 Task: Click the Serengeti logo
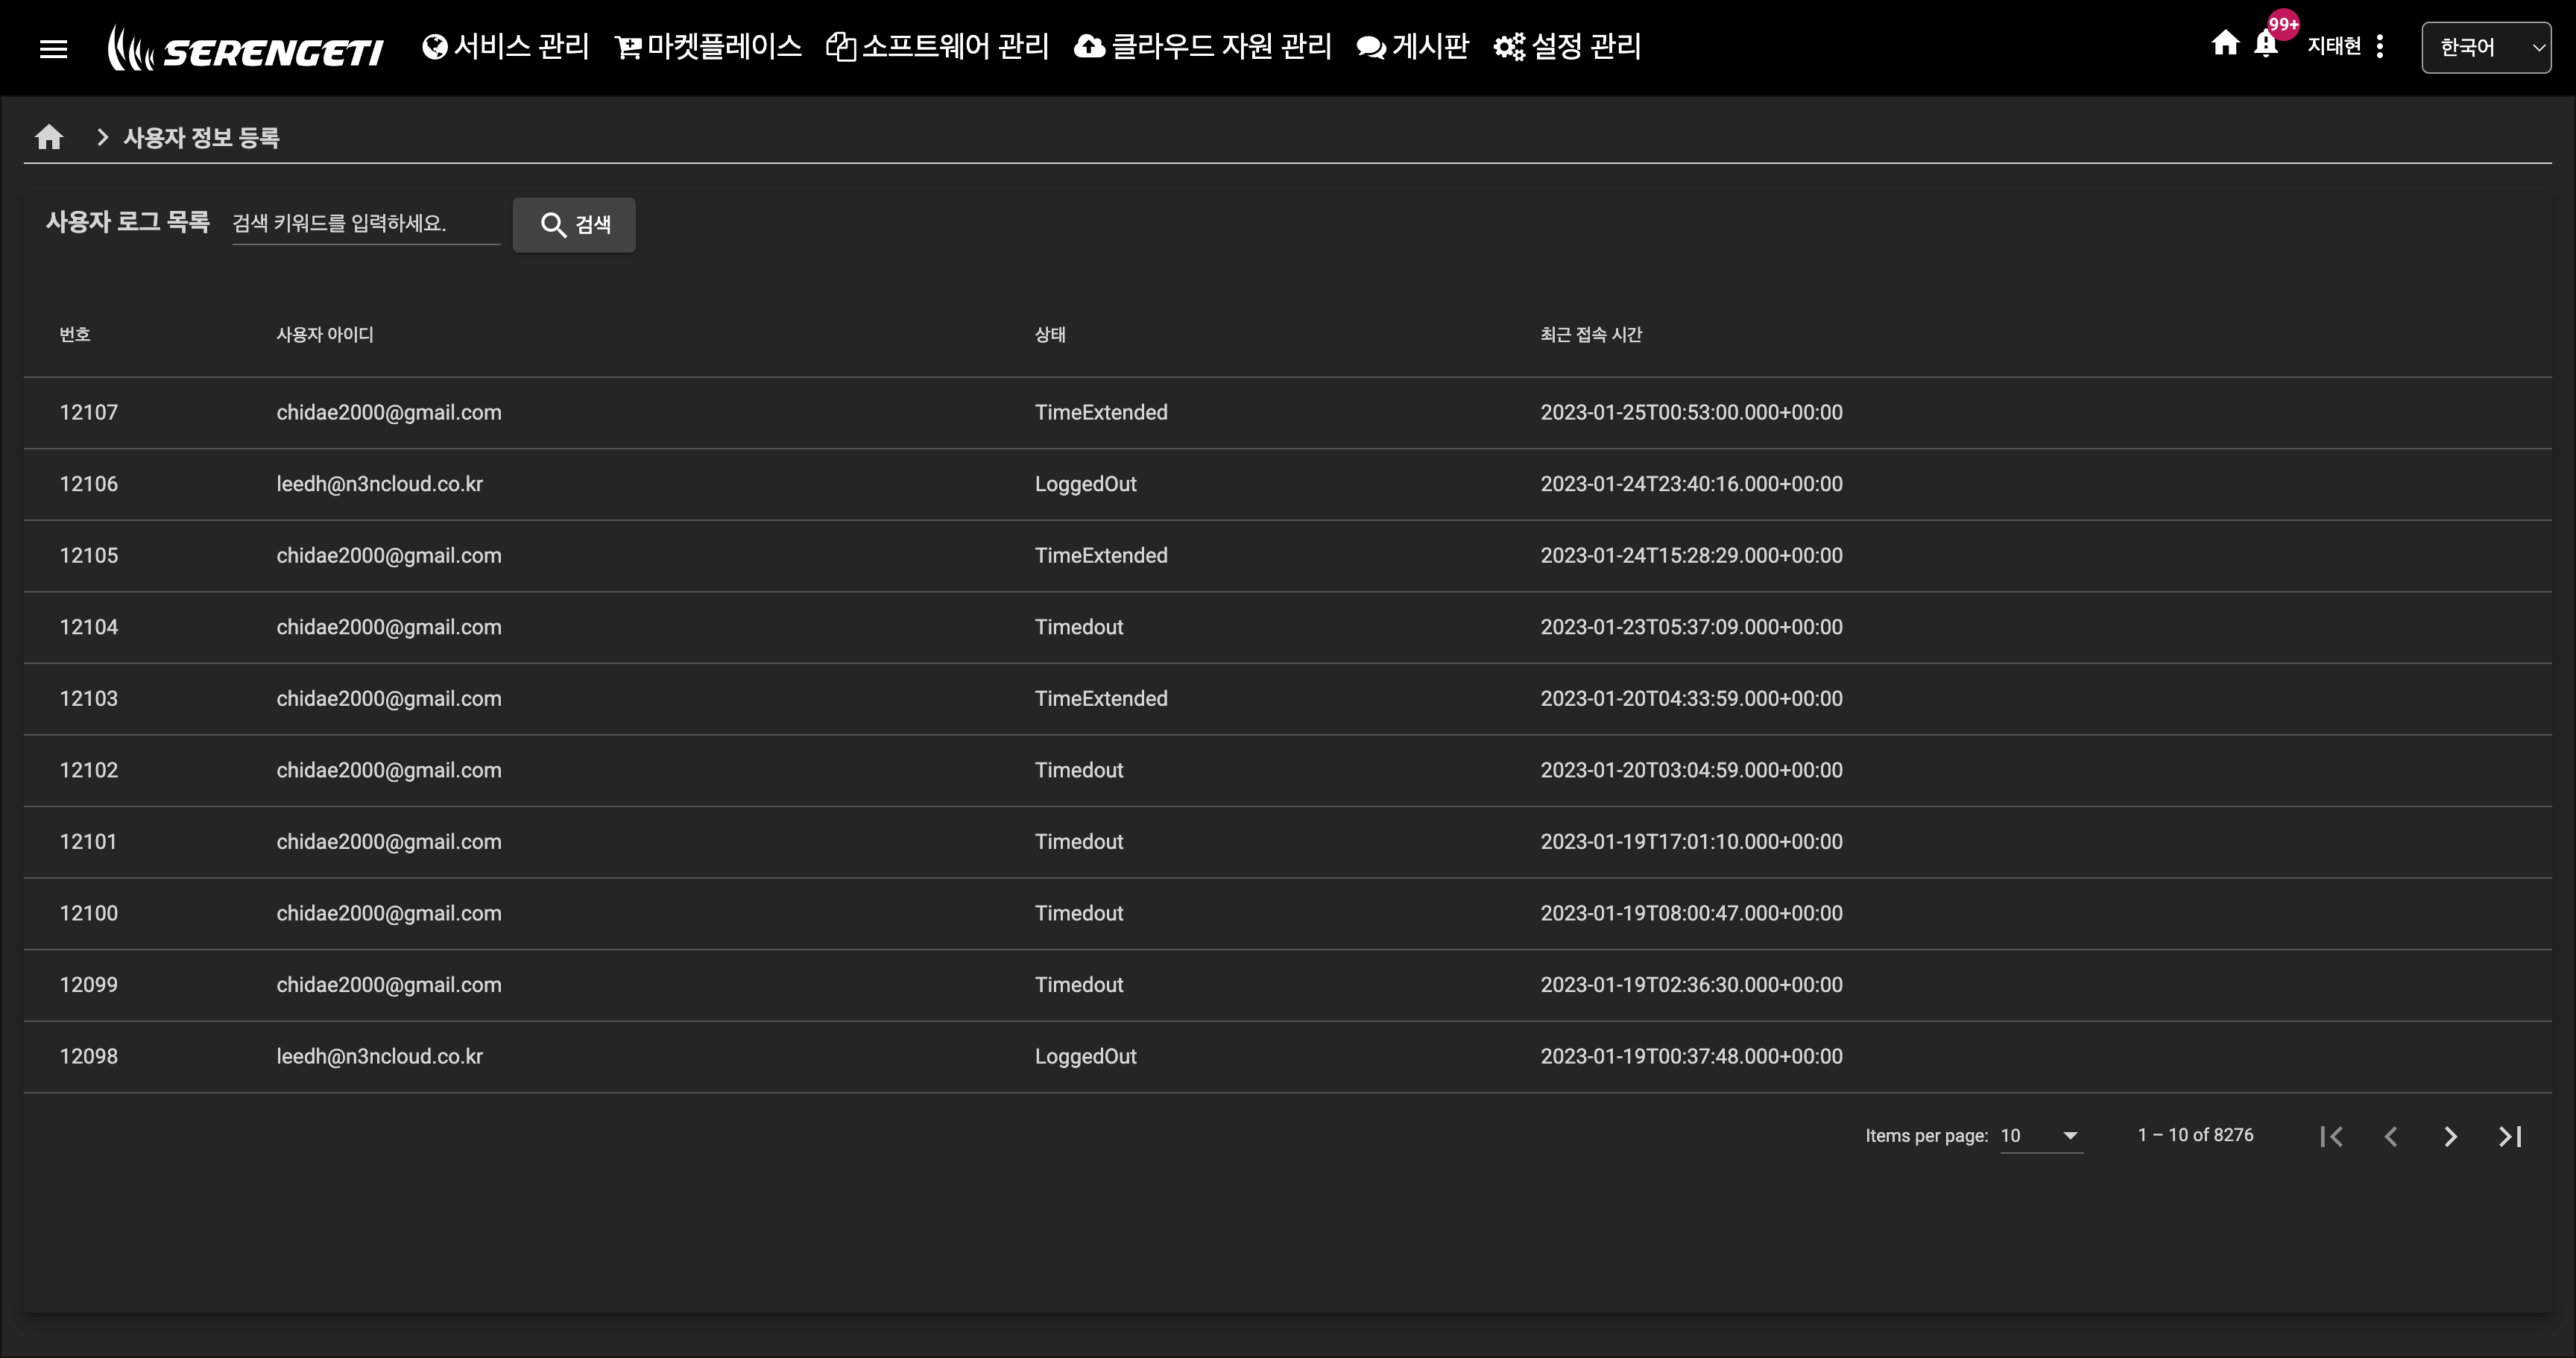click(246, 48)
